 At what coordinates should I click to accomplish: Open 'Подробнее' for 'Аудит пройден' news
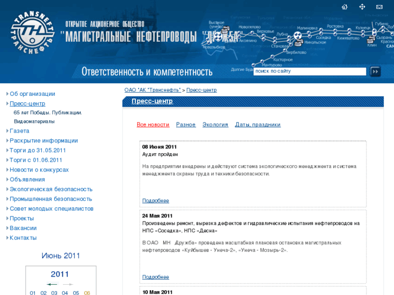click(156, 201)
